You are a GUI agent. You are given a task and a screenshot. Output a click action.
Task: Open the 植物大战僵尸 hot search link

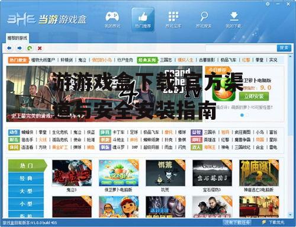tap(43, 60)
